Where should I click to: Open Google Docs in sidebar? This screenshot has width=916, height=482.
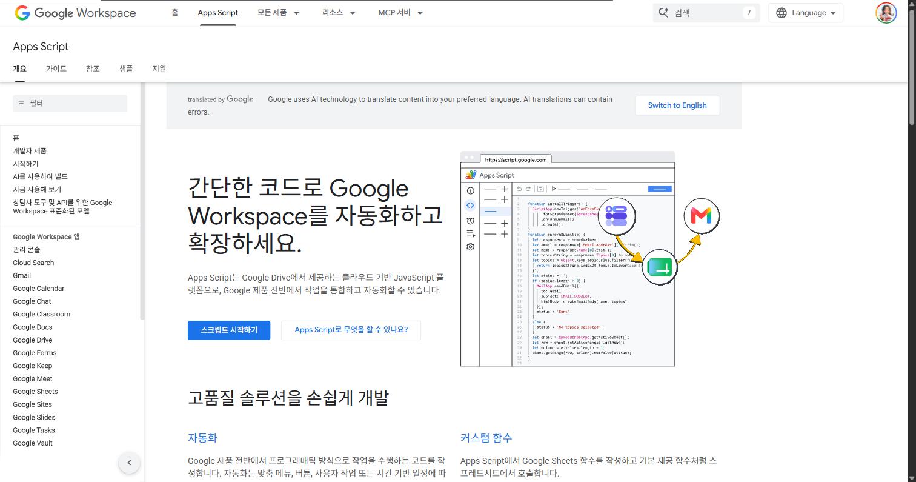tap(33, 327)
